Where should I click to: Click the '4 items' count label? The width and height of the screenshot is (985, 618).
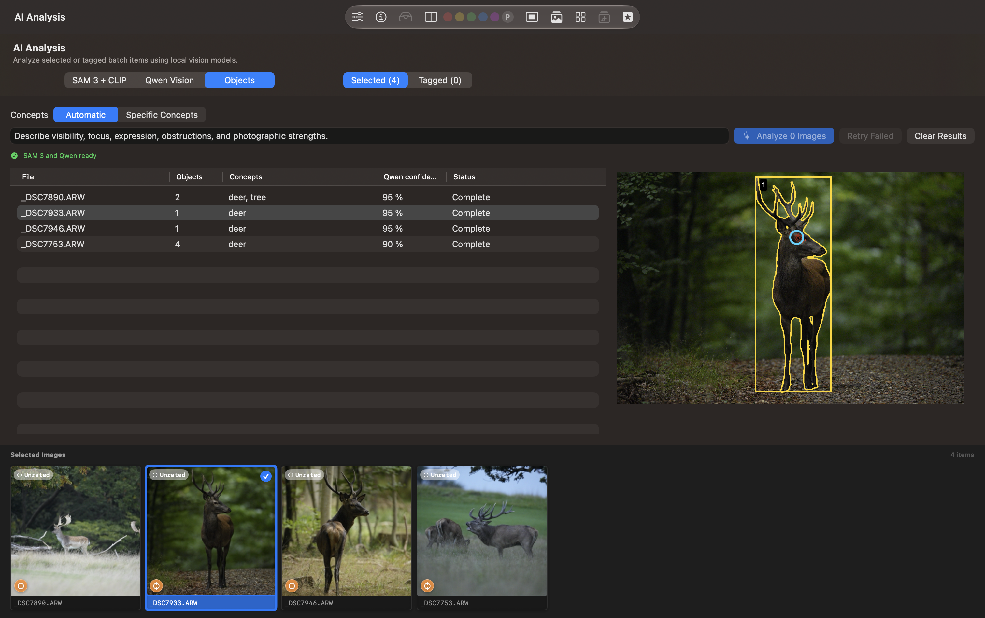962,455
